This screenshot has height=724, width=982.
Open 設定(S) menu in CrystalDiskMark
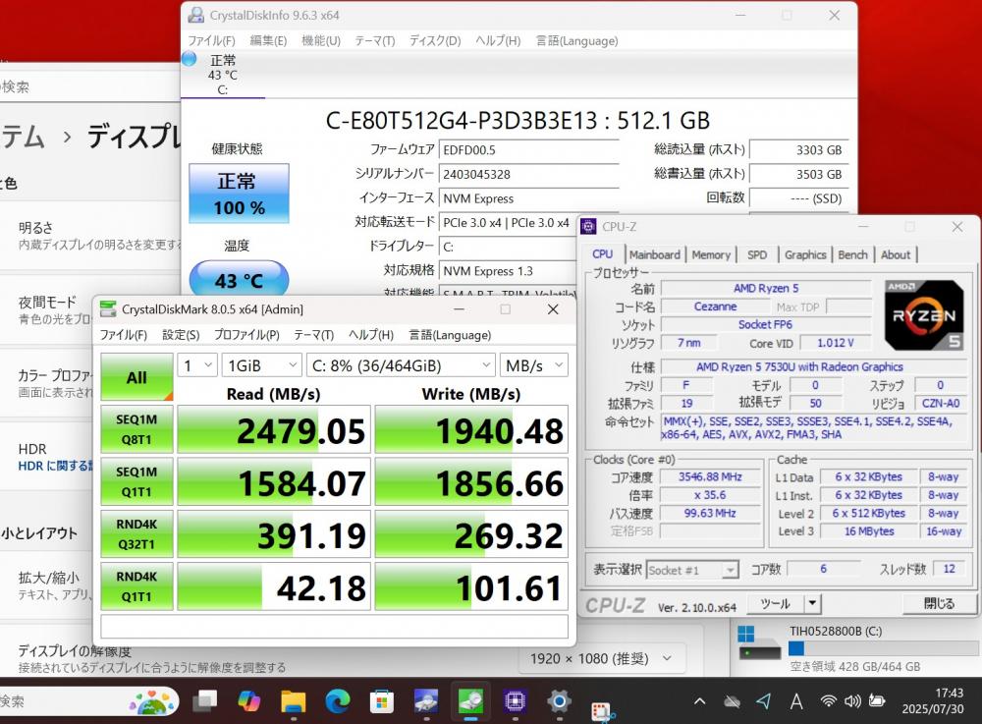(181, 335)
